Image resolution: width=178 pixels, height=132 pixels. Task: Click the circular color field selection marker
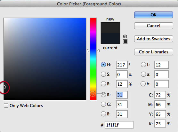(x=4, y=87)
